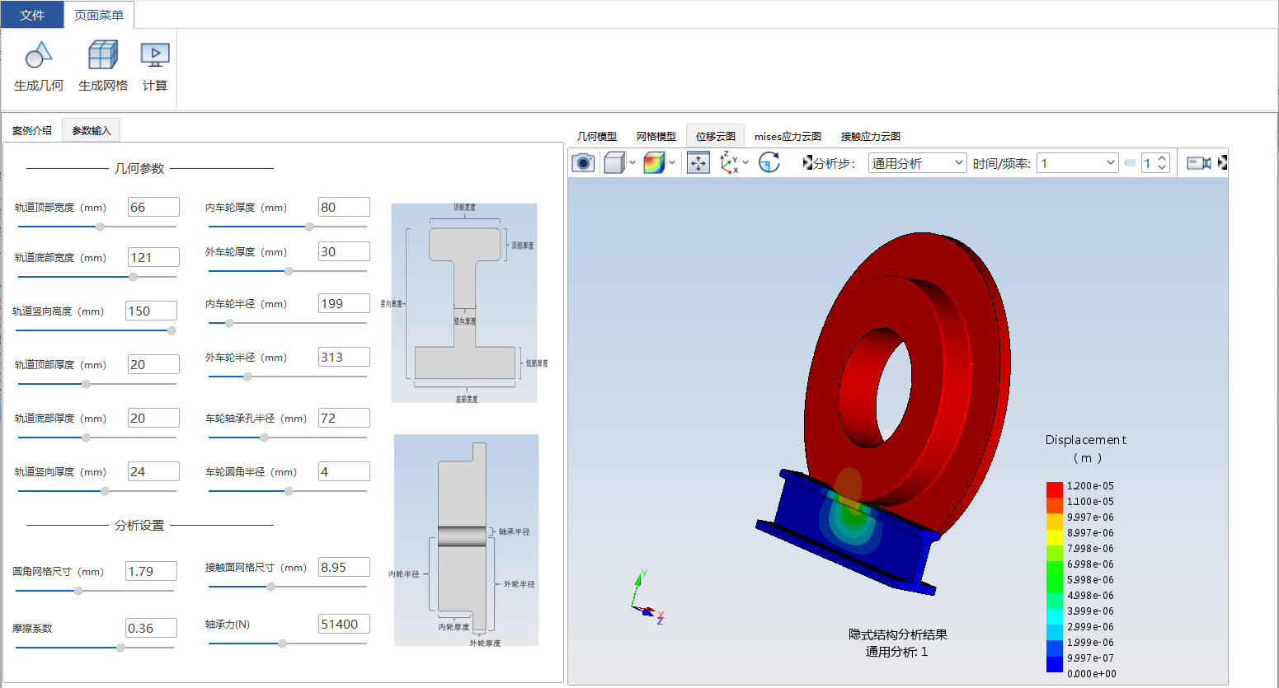Adjust the 轴承力 slider handle

tap(282, 644)
